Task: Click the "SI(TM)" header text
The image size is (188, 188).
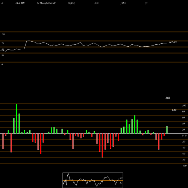Action: 71,3
